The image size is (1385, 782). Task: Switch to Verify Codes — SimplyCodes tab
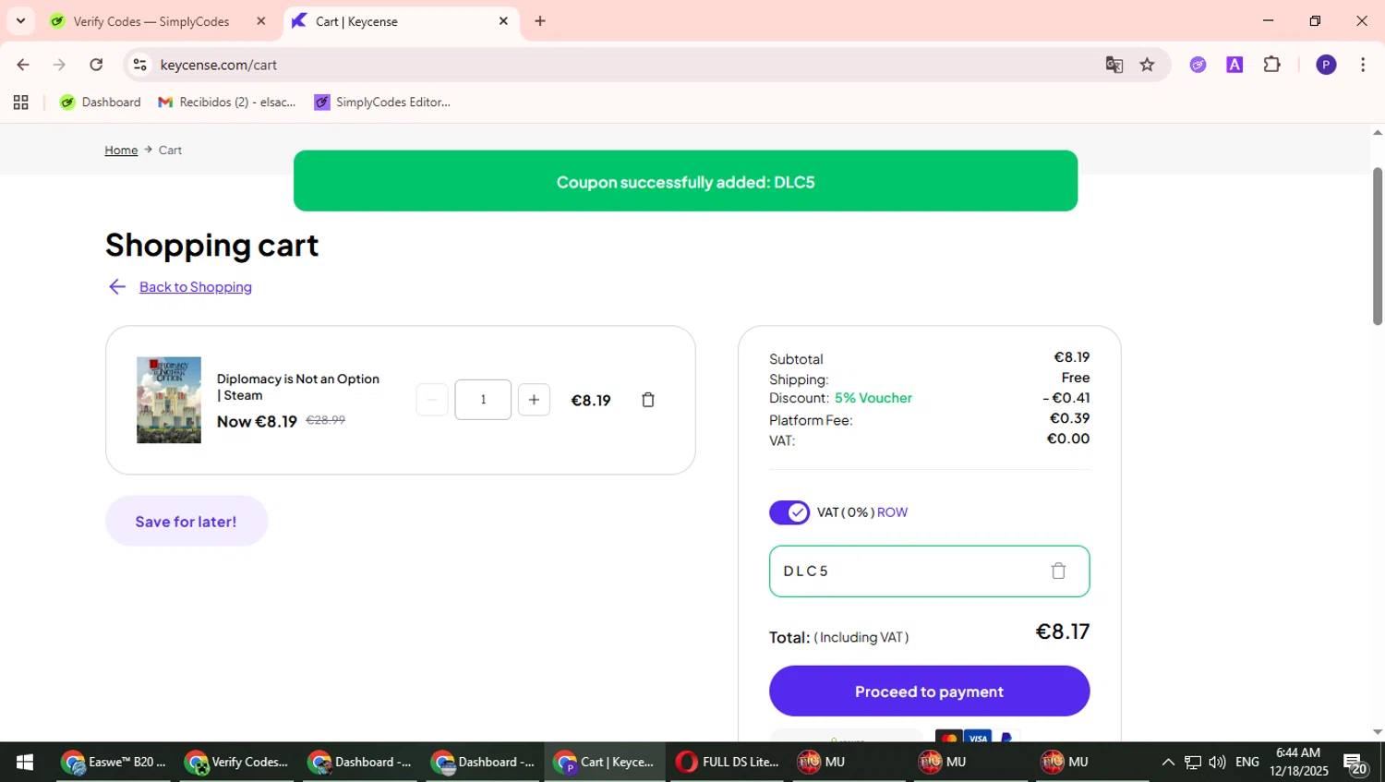coord(151,21)
